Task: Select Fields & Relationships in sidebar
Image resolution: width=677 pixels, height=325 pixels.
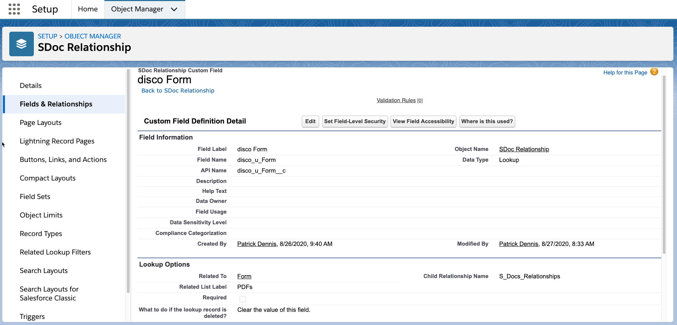Action: point(64,104)
